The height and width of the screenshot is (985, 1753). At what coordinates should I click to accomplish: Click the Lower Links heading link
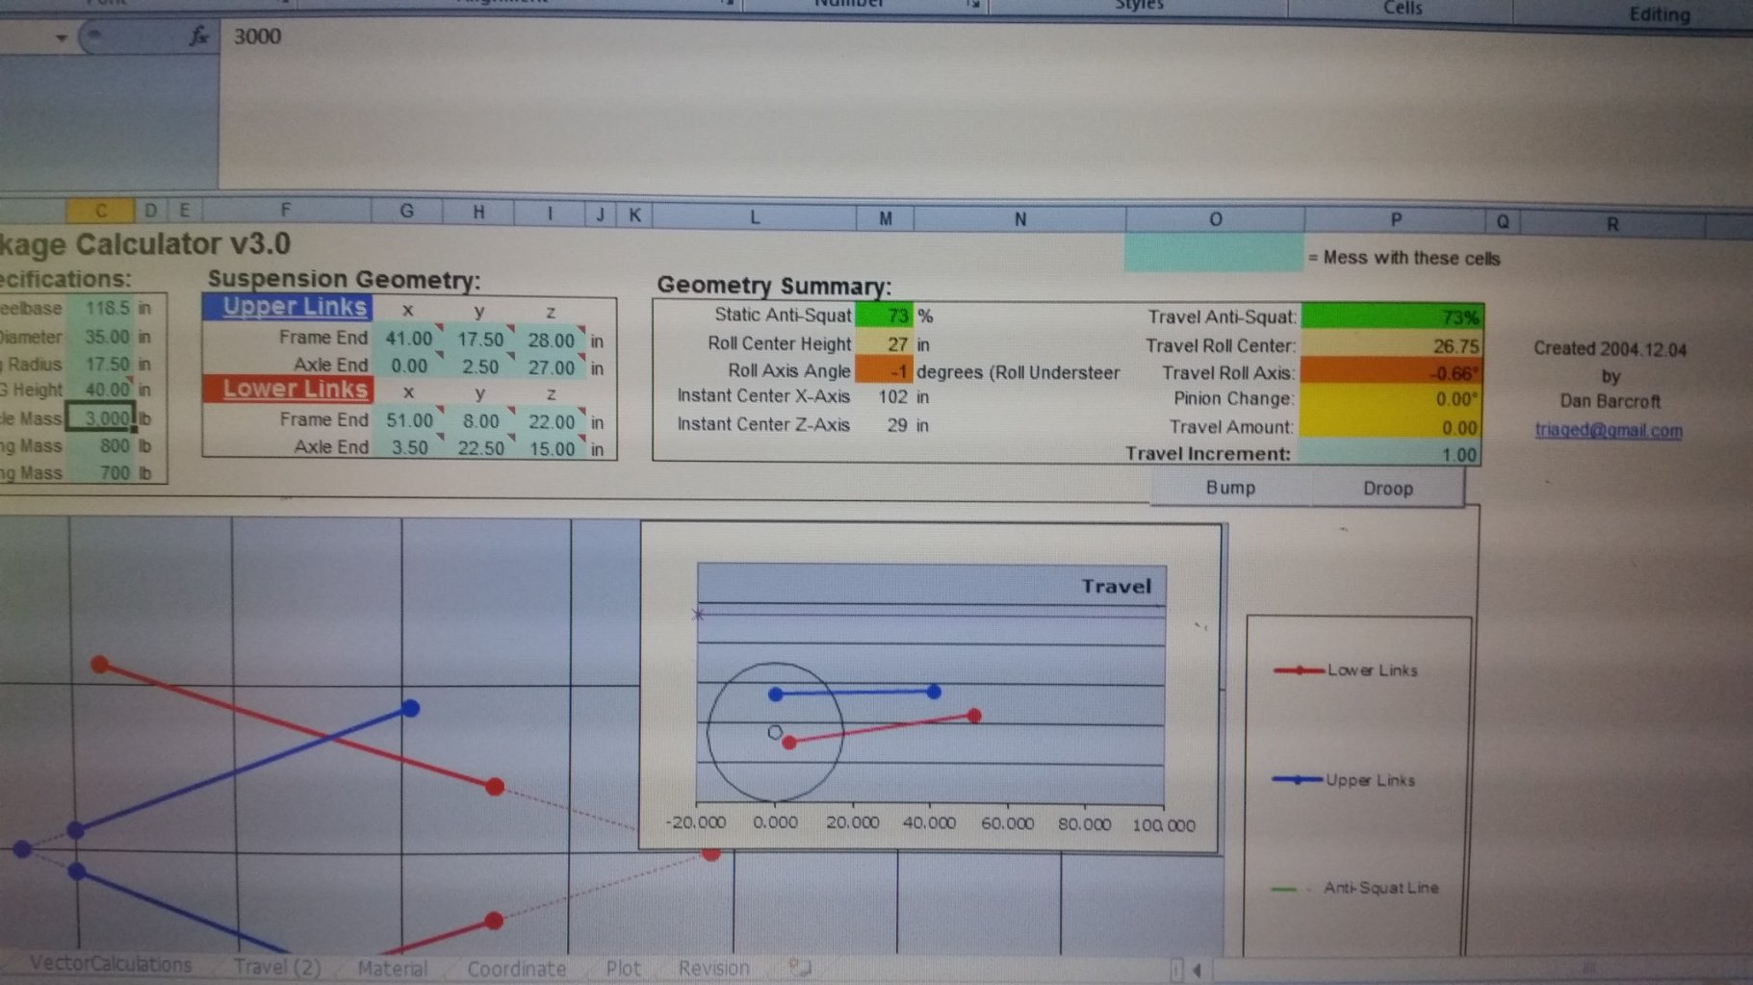click(x=295, y=389)
